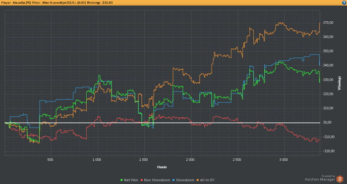This screenshot has height=184, width=347.
Task: Toggle the All-In EV legend entry
Action: [x=205, y=180]
